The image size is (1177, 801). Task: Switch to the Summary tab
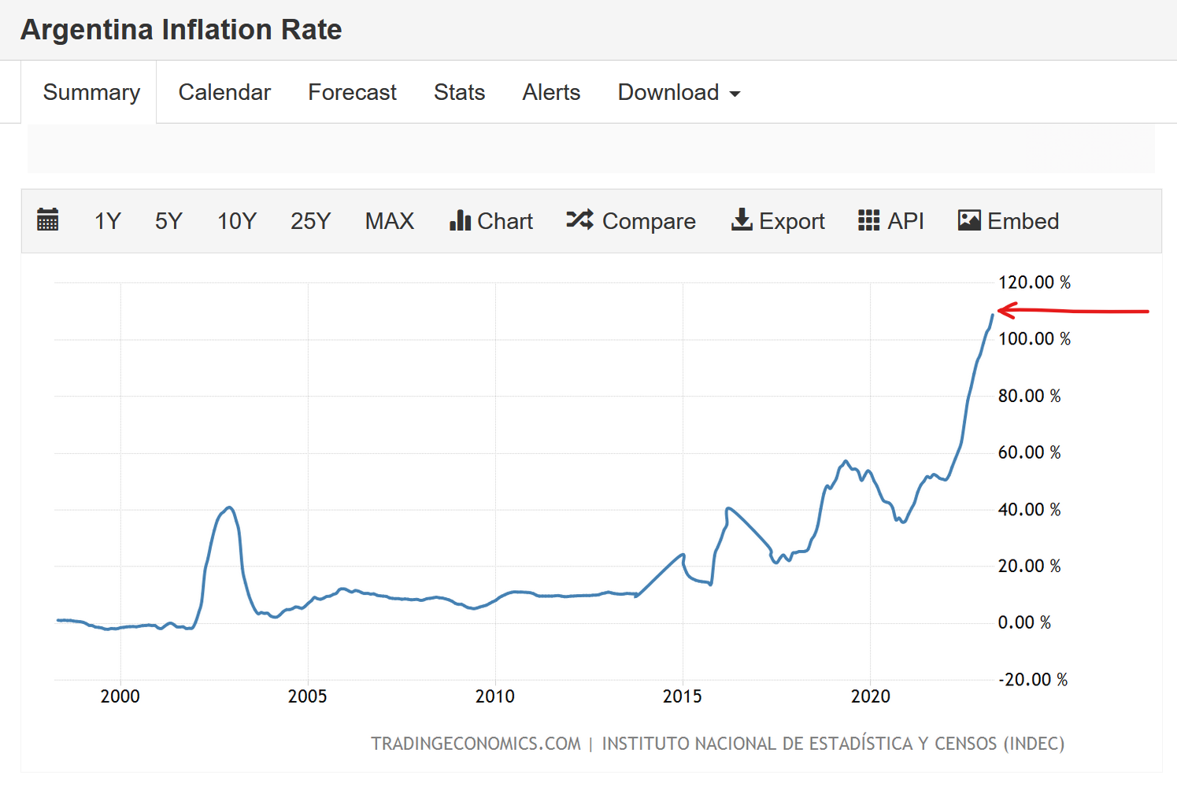pos(91,92)
